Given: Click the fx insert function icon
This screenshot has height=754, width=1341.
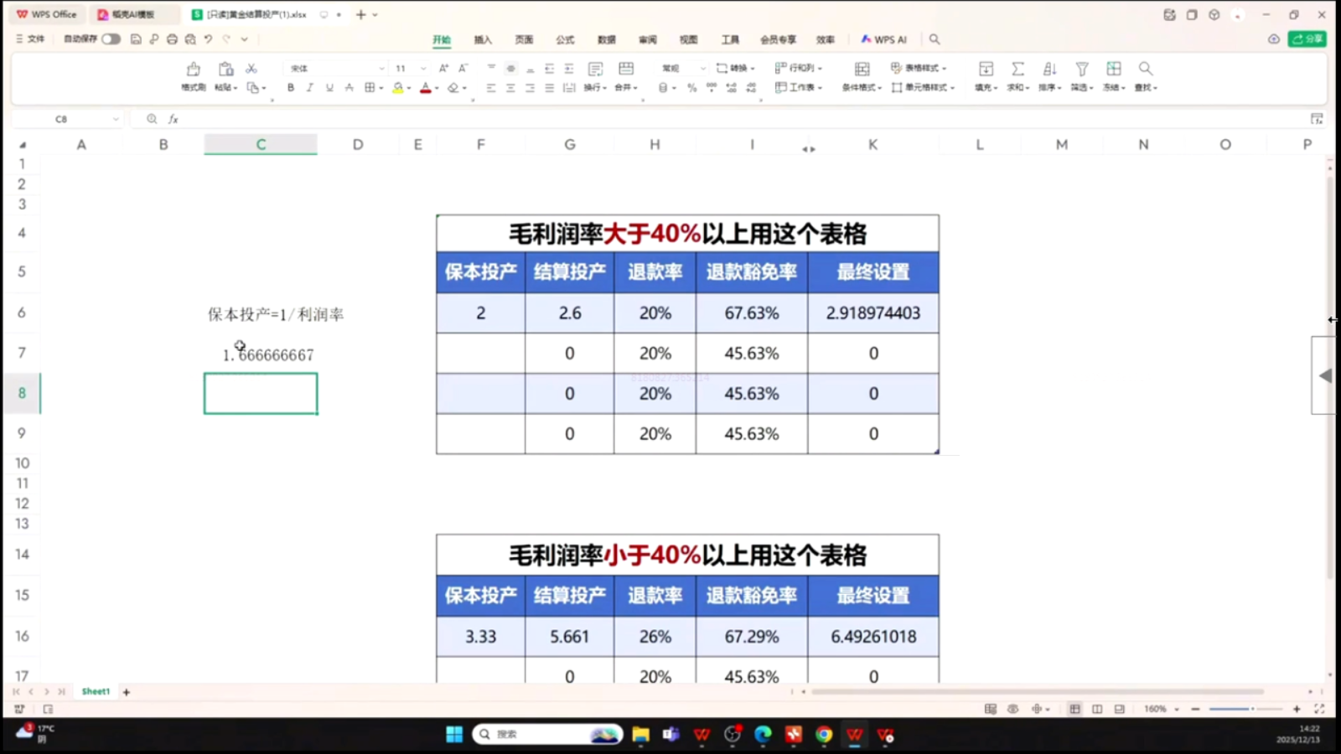Looking at the screenshot, I should (x=173, y=119).
